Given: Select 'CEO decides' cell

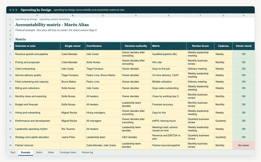Looking at the screenshot, I should [x=136, y=137].
